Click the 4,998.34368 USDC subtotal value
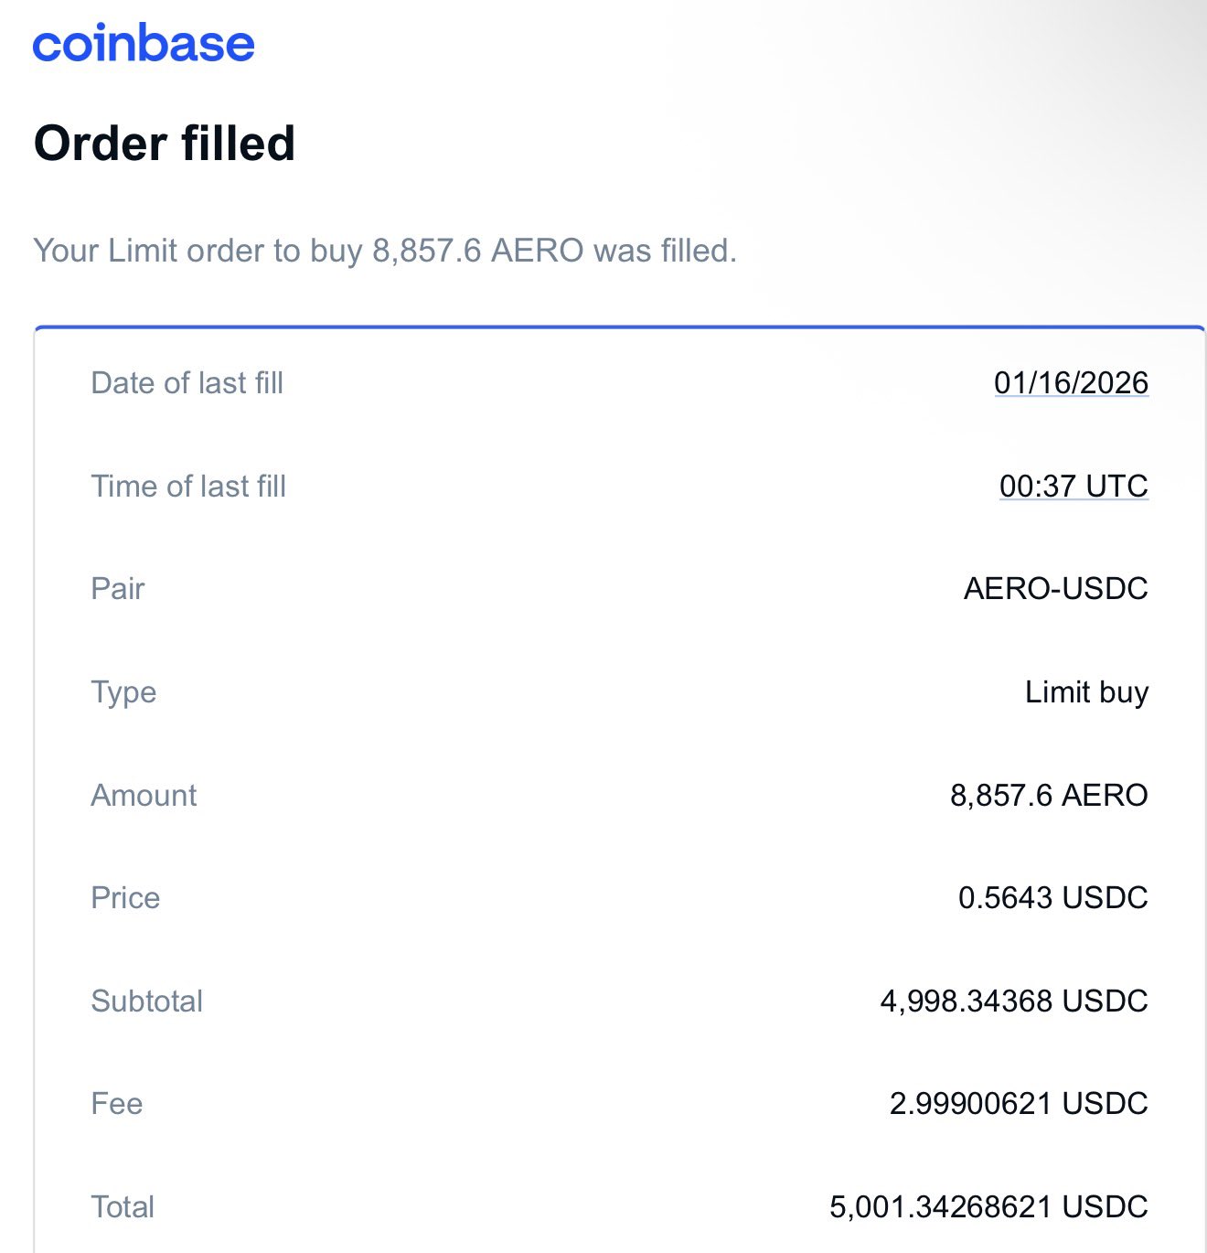This screenshot has height=1253, width=1207. [x=1014, y=1001]
